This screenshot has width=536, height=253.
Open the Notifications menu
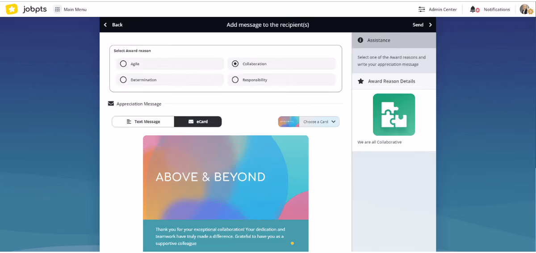[497, 9]
